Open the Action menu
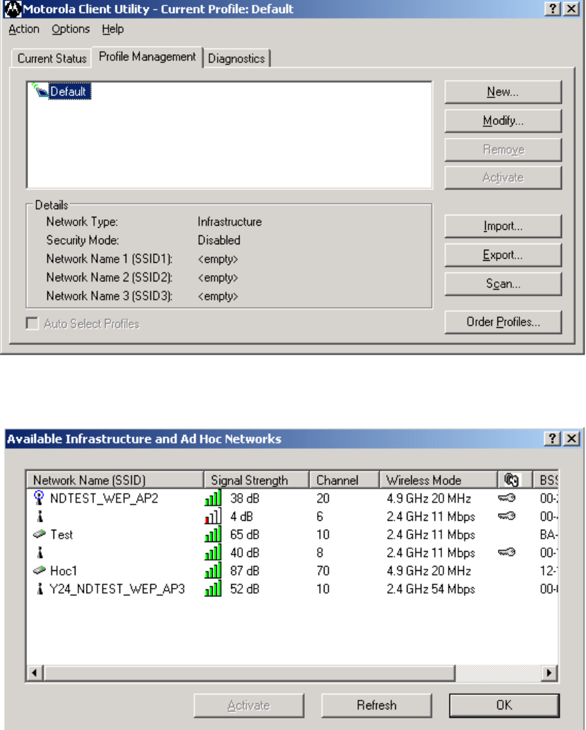The image size is (586, 730). (24, 29)
